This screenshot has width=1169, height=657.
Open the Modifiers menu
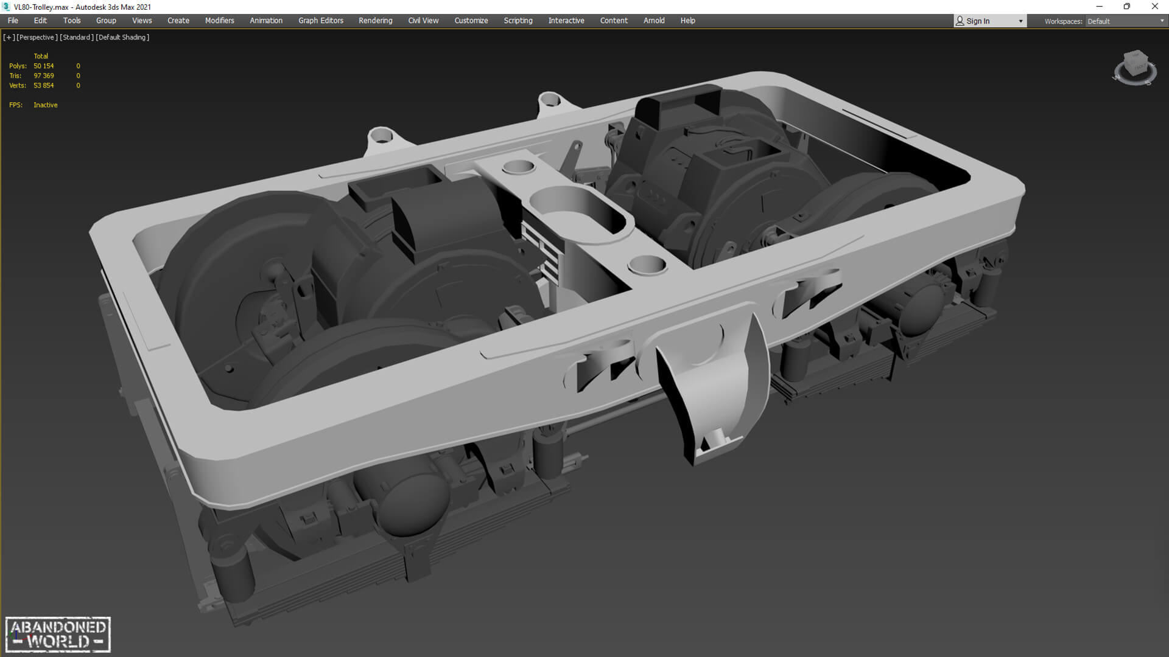coord(219,21)
